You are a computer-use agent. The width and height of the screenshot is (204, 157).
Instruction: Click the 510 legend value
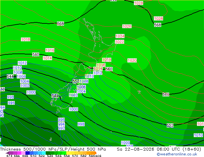(x=33, y=156)
